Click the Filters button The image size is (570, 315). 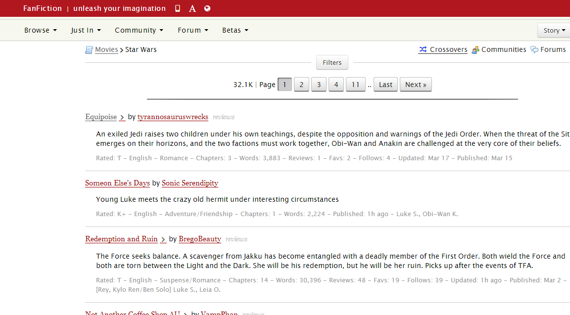click(x=332, y=62)
